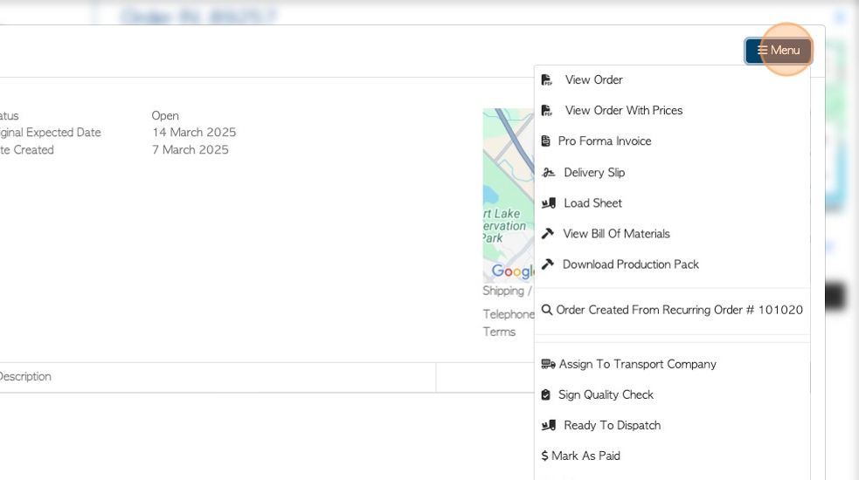859x480 pixels.
Task: Click the Ready To Dispatch trolley icon
Action: [x=548, y=426]
